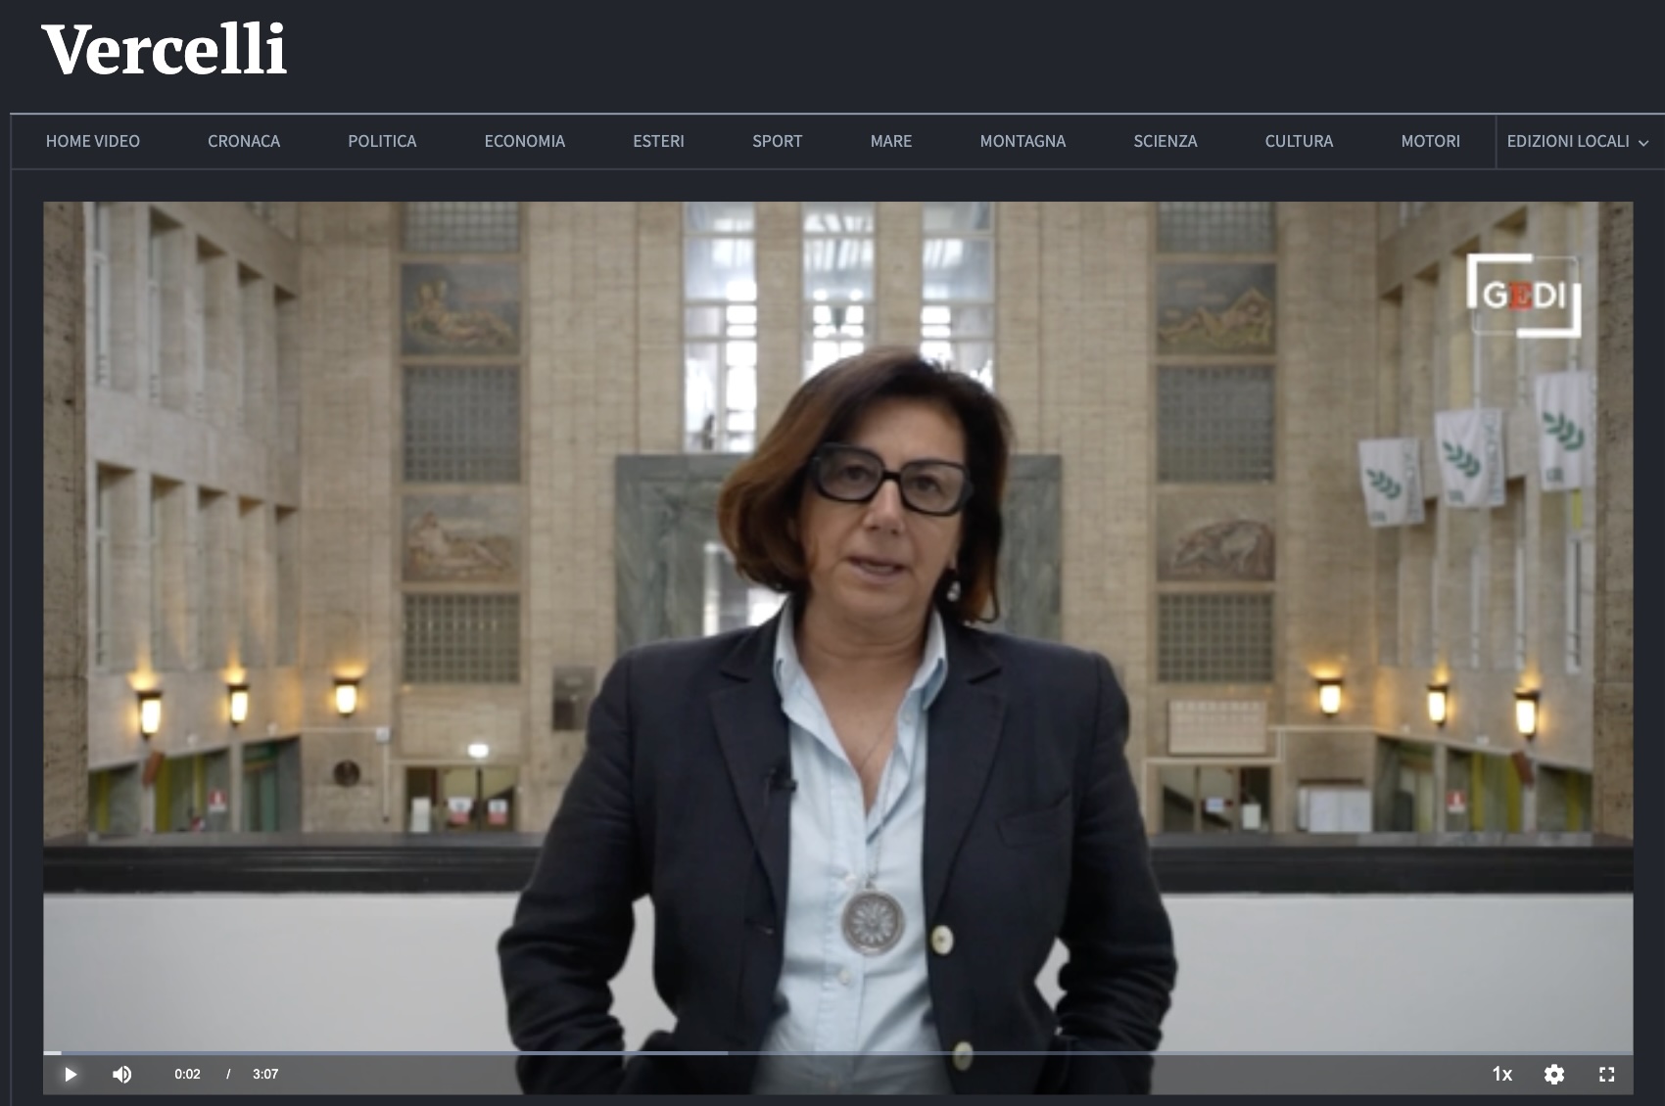Play the video
The width and height of the screenshot is (1665, 1106).
71,1074
